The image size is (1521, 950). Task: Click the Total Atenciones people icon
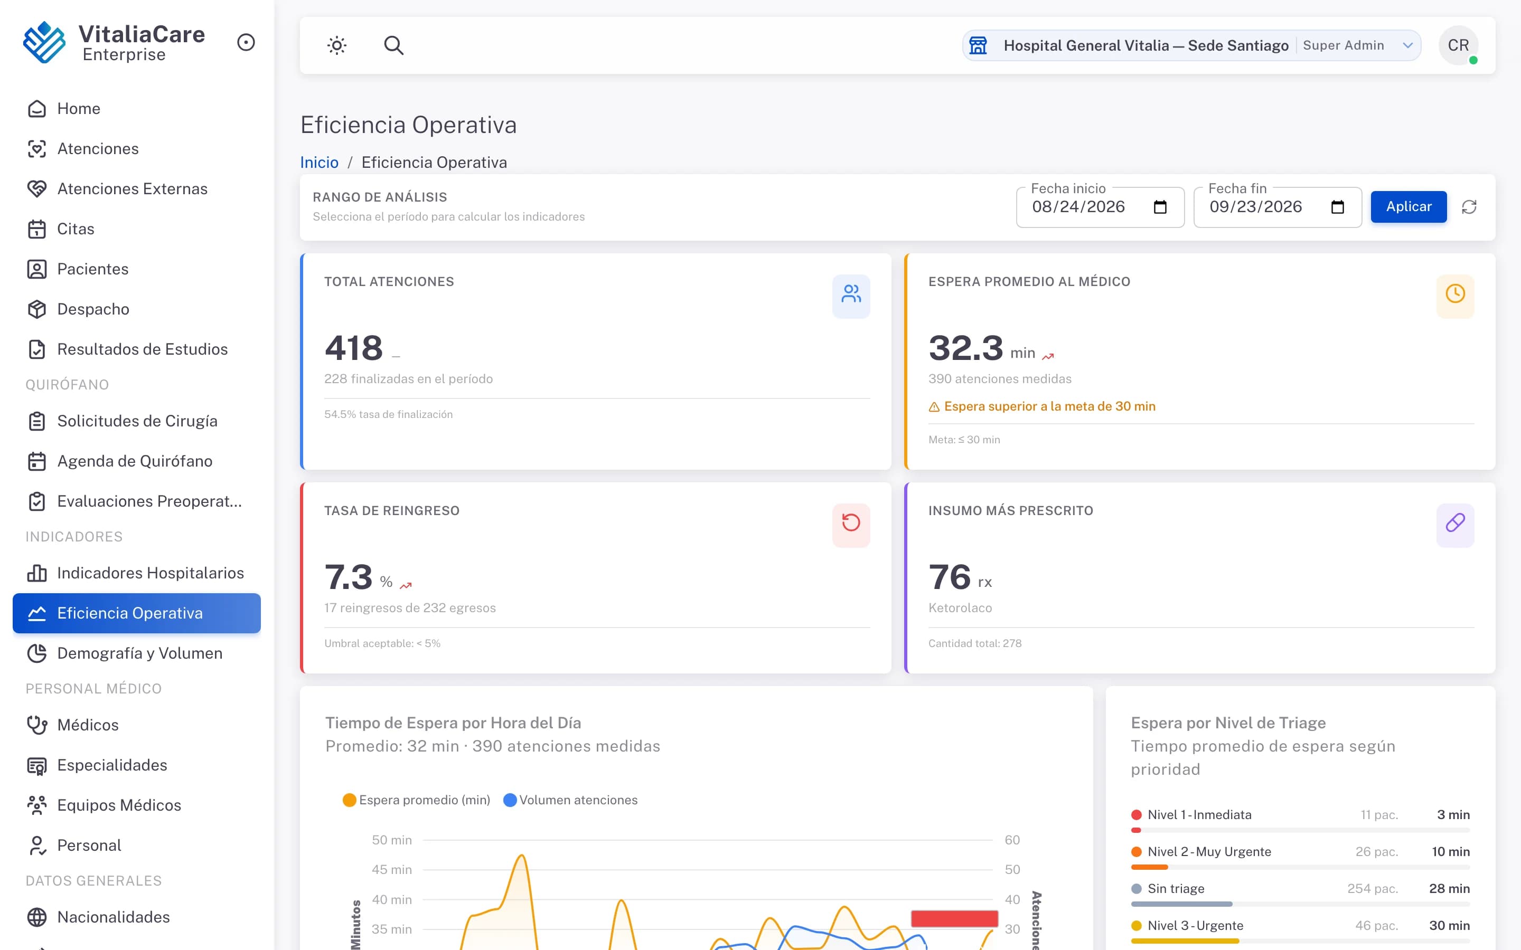tap(851, 294)
